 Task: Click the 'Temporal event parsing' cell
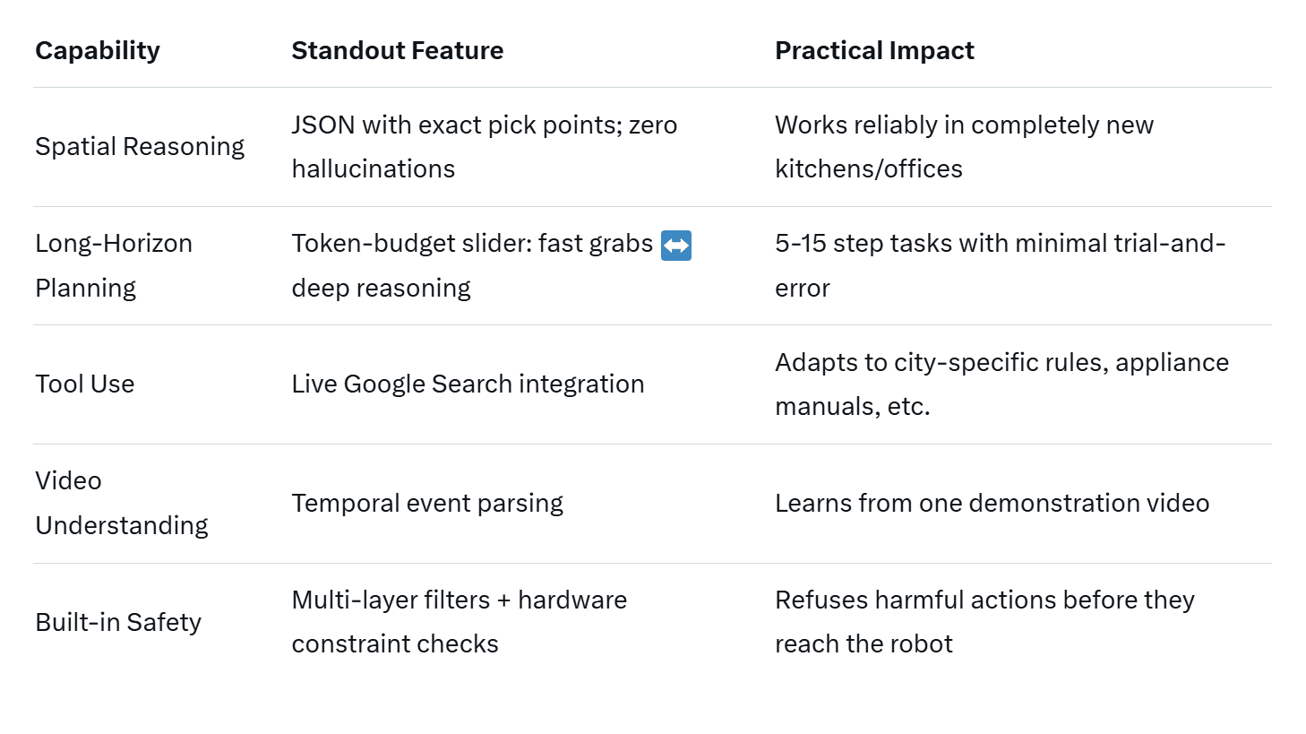427,504
